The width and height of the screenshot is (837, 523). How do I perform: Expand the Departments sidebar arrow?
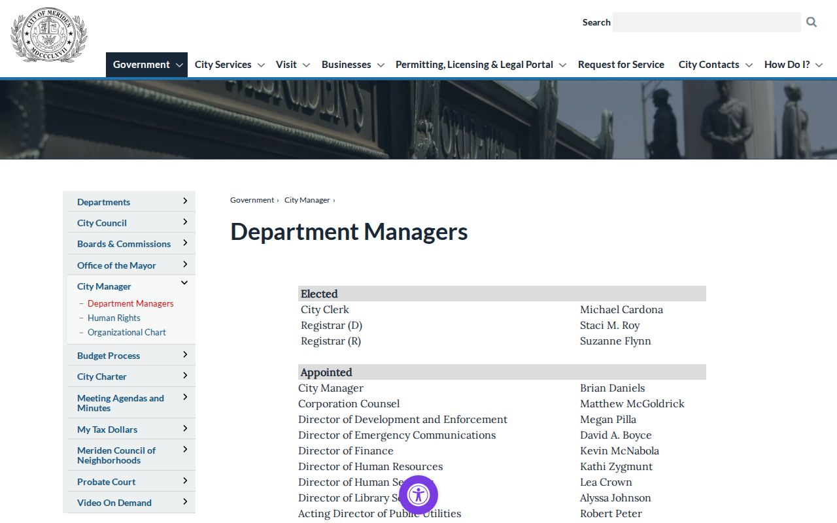tap(185, 201)
